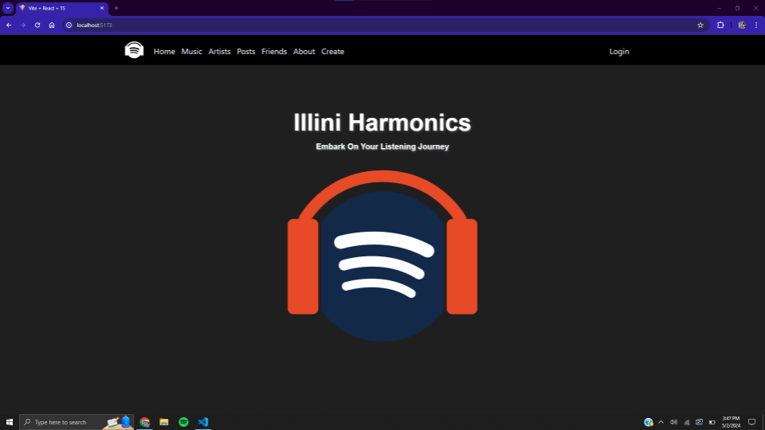The width and height of the screenshot is (765, 430).
Task: Select the About nav item
Action: click(304, 52)
